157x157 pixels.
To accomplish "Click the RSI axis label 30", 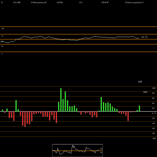I will click(2, 46).
